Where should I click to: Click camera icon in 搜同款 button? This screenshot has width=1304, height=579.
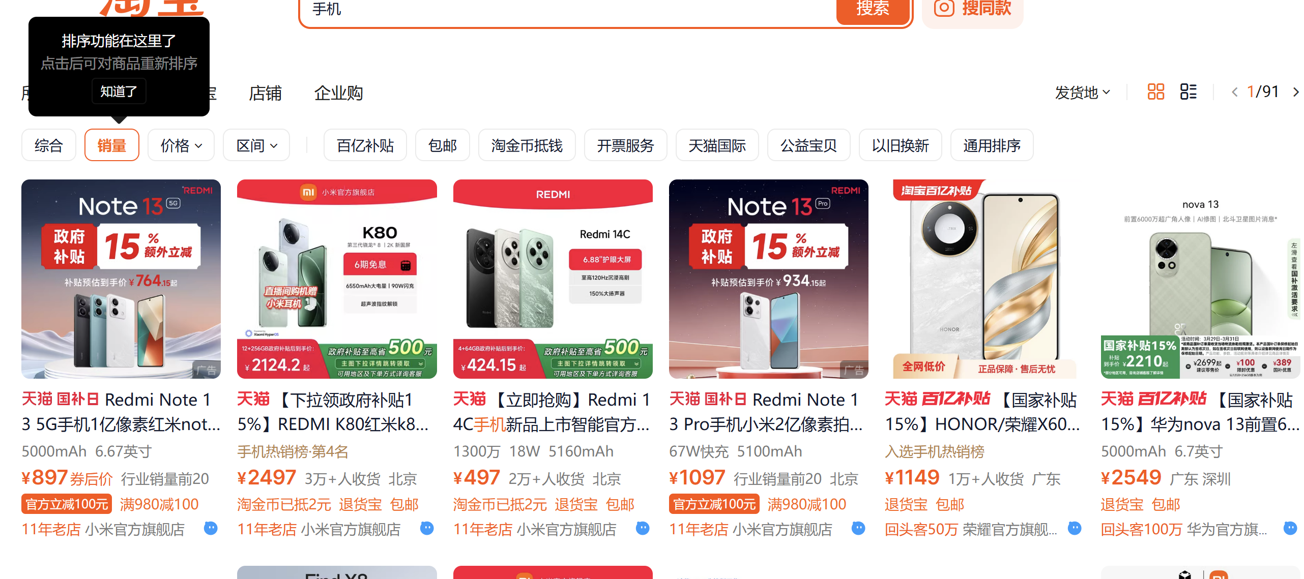coord(944,8)
